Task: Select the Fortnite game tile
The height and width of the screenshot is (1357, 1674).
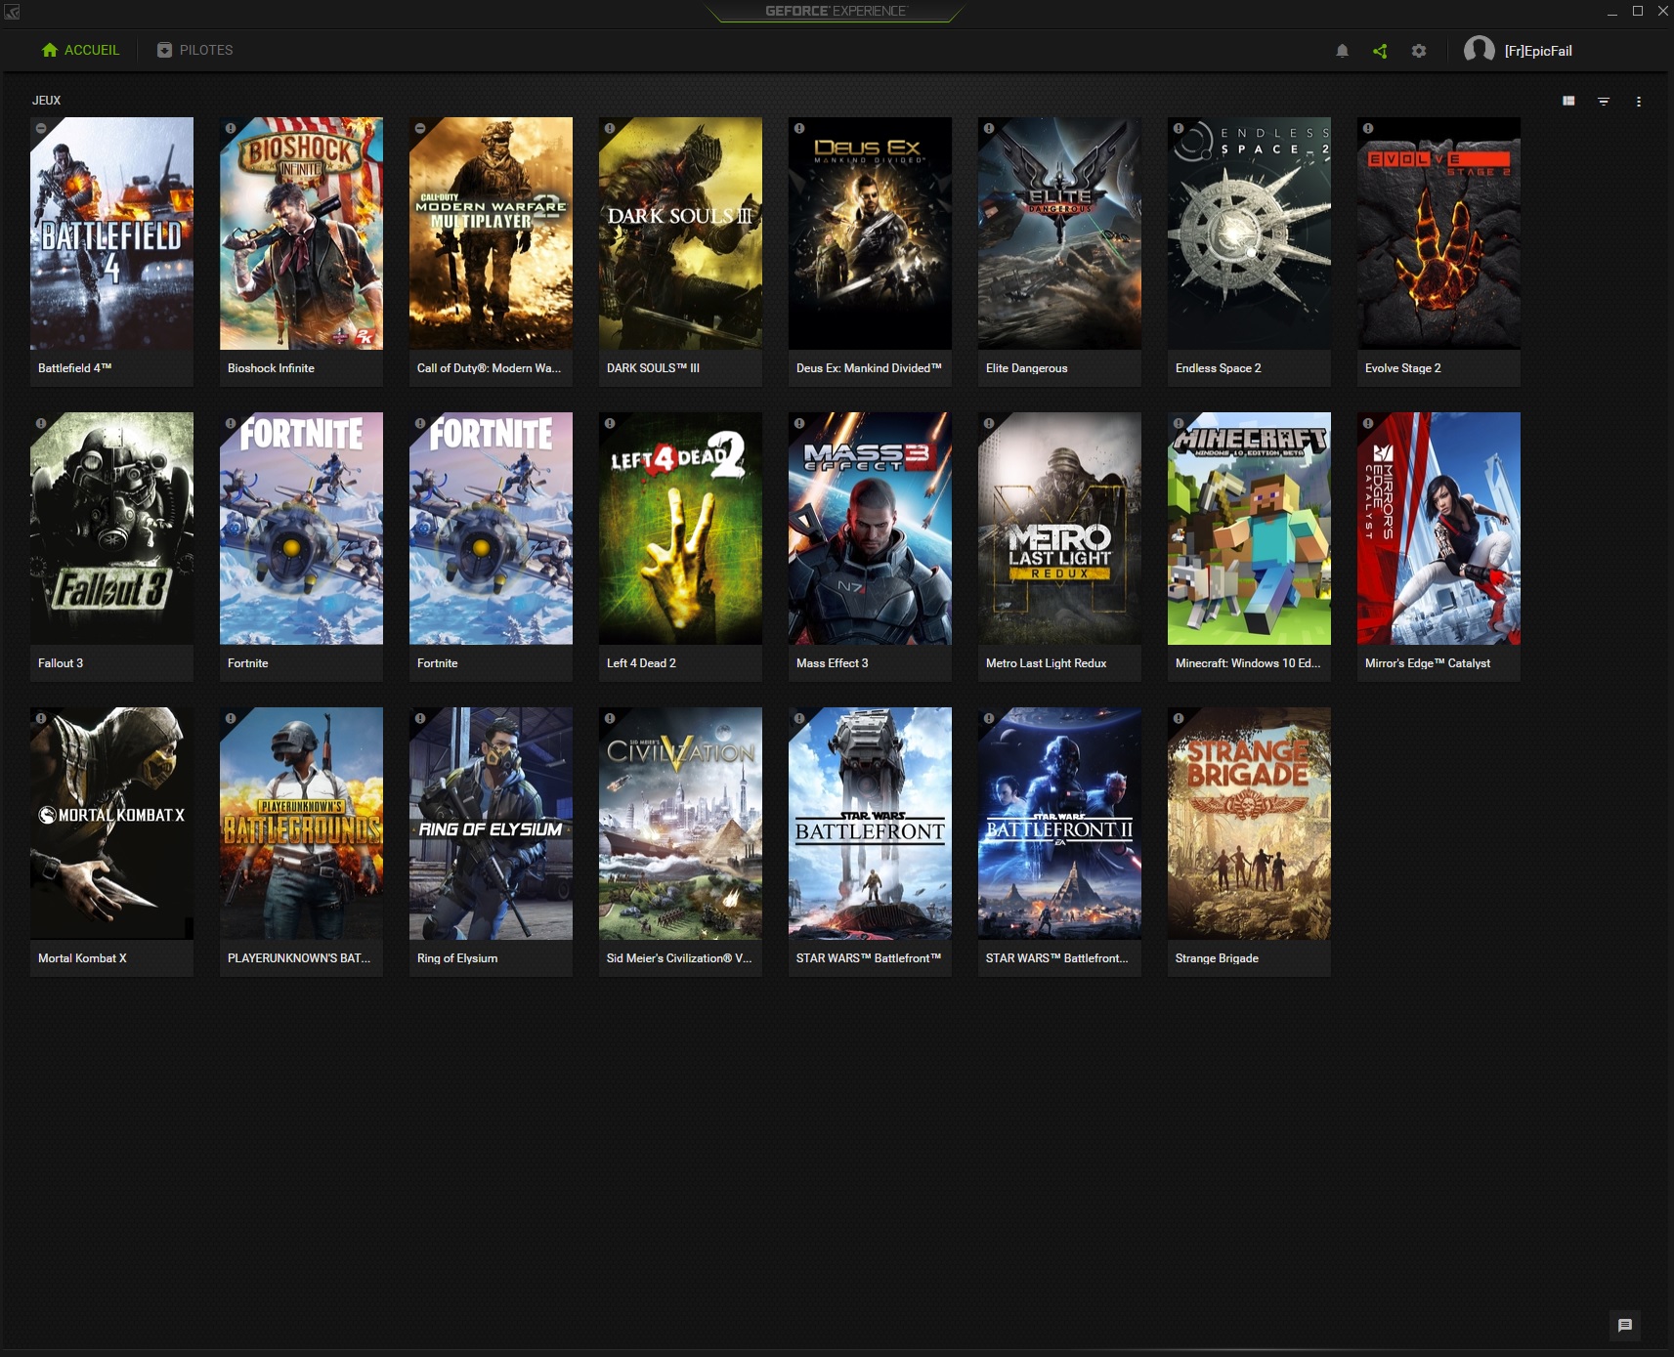Action: coord(301,528)
